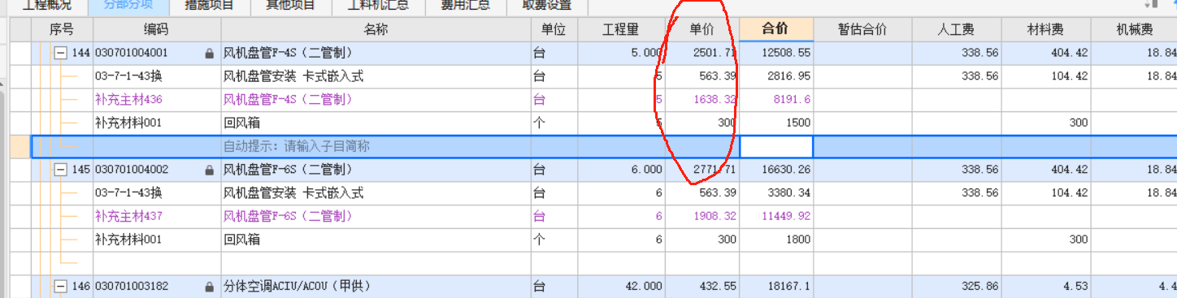Select the 合价 column header
This screenshot has width=1177, height=298.
tap(776, 30)
